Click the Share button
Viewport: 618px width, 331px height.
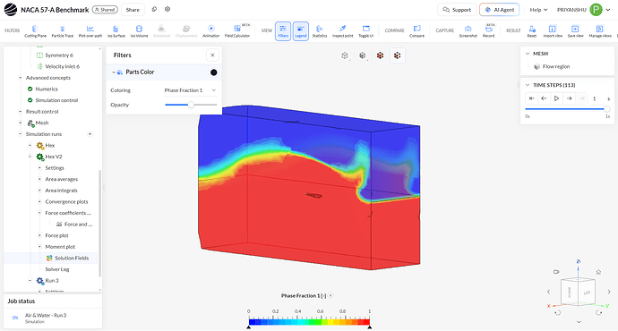coord(133,10)
